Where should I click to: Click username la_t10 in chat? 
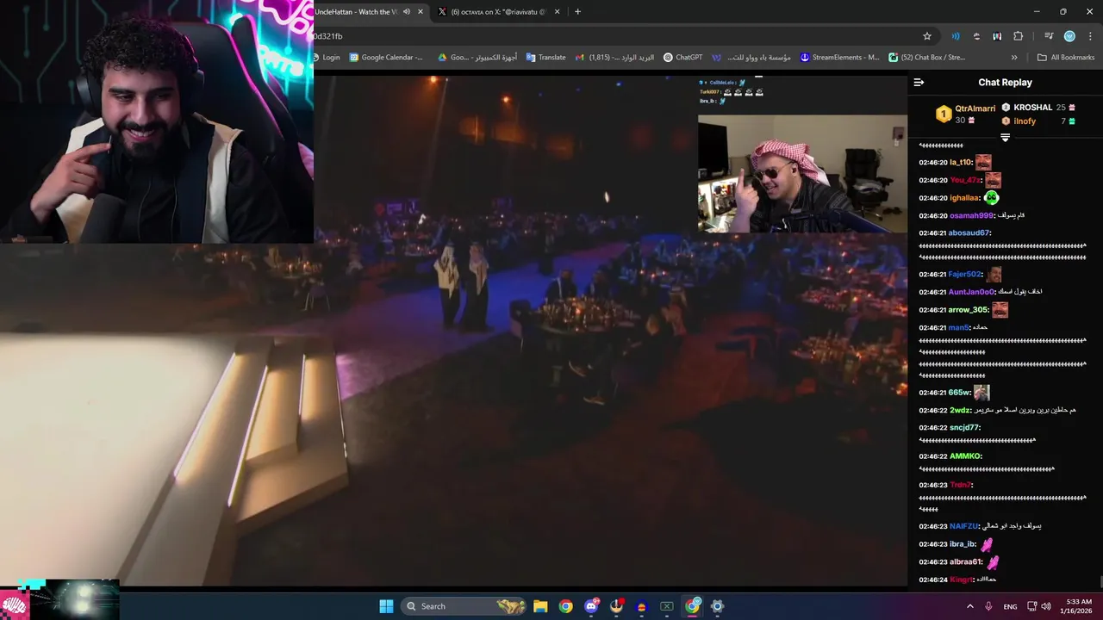pos(961,163)
